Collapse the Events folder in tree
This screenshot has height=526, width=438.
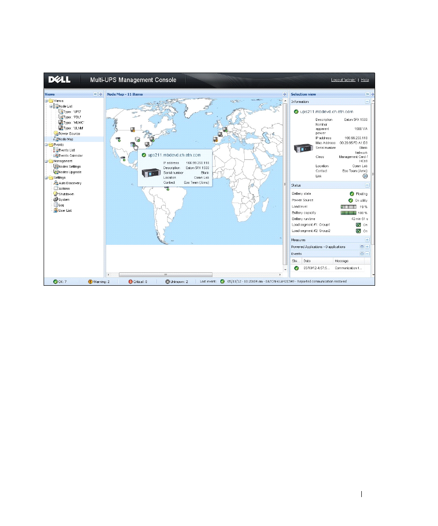click(x=47, y=145)
